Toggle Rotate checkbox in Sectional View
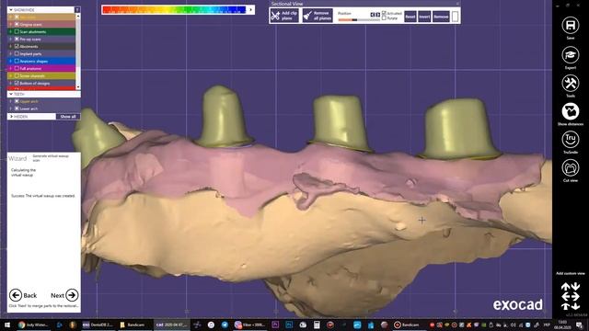 [384, 18]
